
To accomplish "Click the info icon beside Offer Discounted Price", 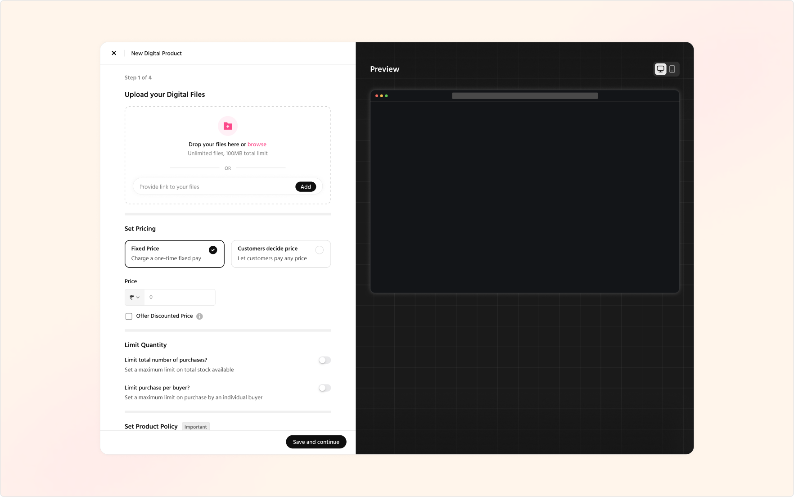I will click(x=199, y=316).
